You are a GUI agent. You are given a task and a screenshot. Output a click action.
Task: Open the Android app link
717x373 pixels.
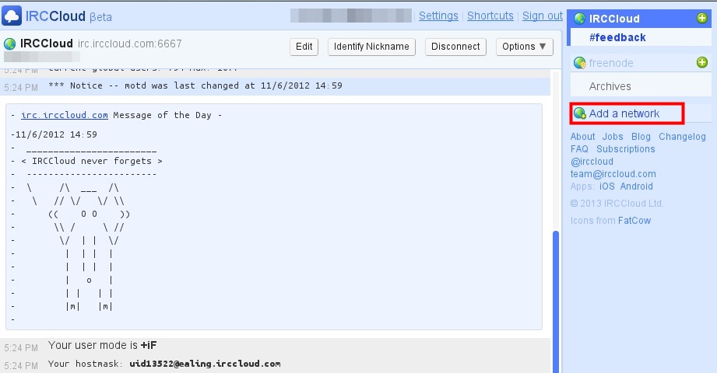[637, 186]
